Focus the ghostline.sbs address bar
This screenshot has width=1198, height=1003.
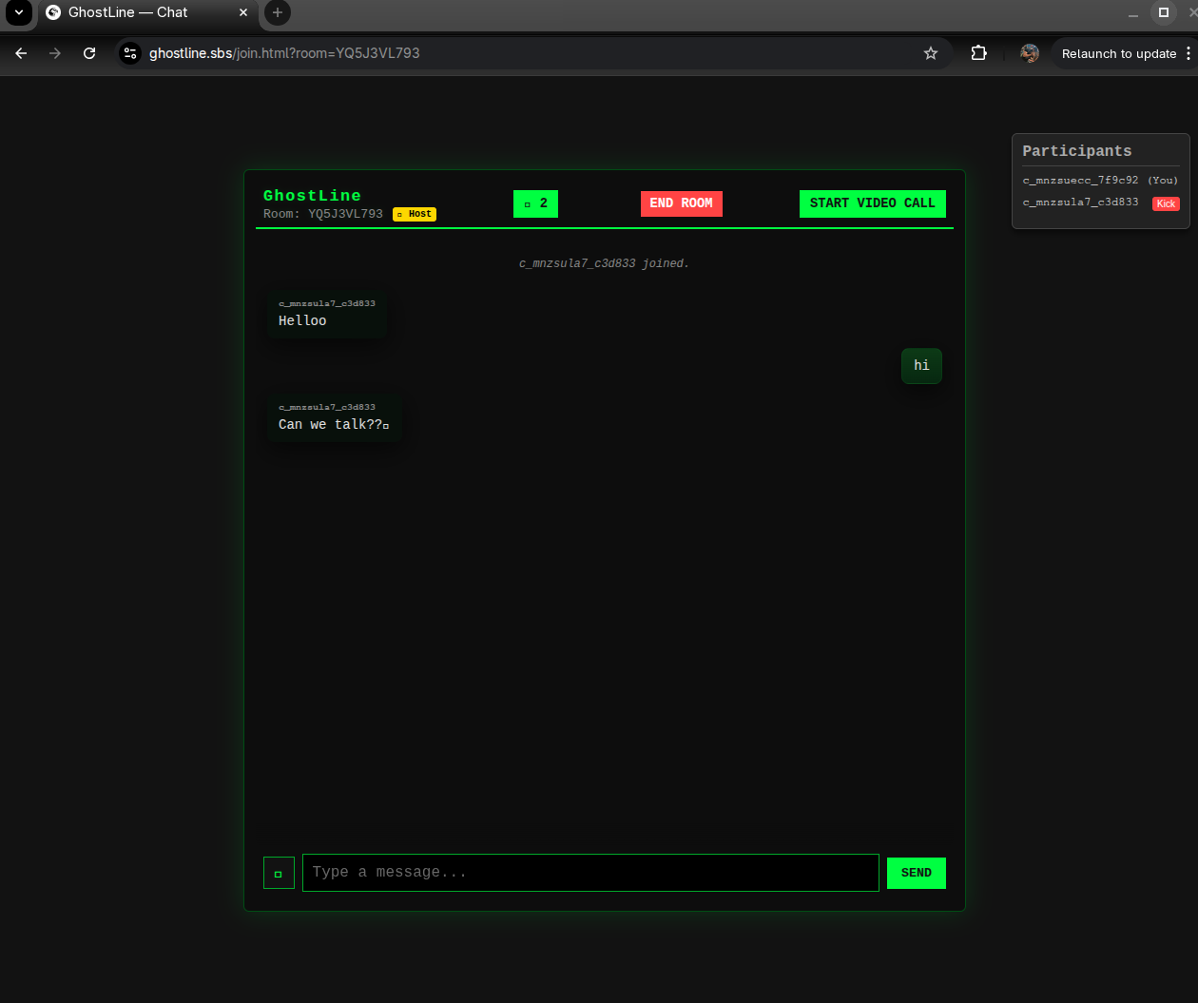point(532,53)
